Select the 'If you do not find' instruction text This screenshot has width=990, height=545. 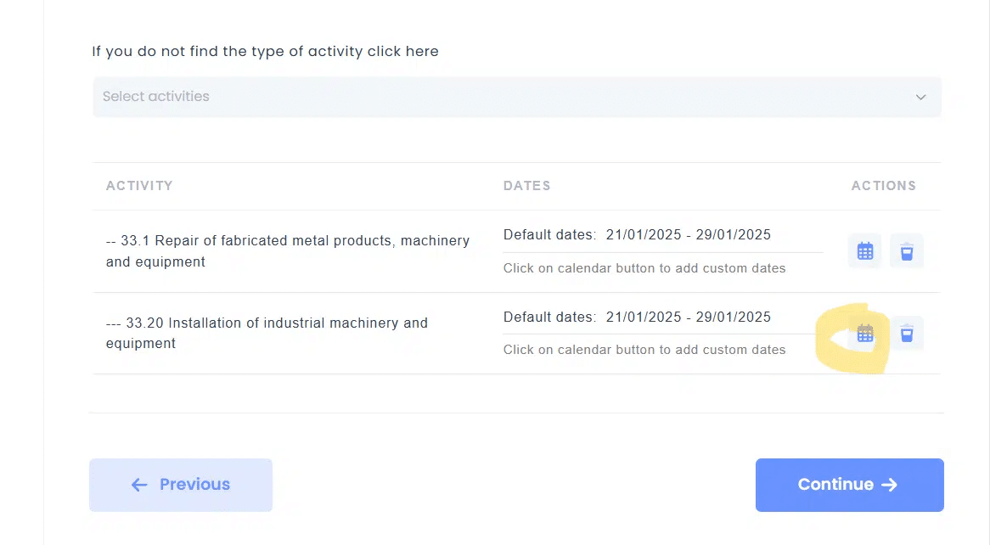tap(265, 51)
